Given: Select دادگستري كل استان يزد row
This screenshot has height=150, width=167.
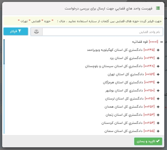Looking at the screenshot, I should (x=132, y=58).
